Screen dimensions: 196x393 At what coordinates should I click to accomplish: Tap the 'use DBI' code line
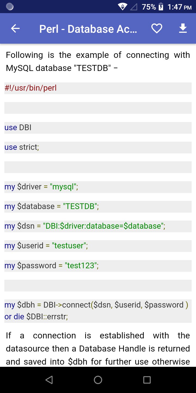[x=98, y=128]
